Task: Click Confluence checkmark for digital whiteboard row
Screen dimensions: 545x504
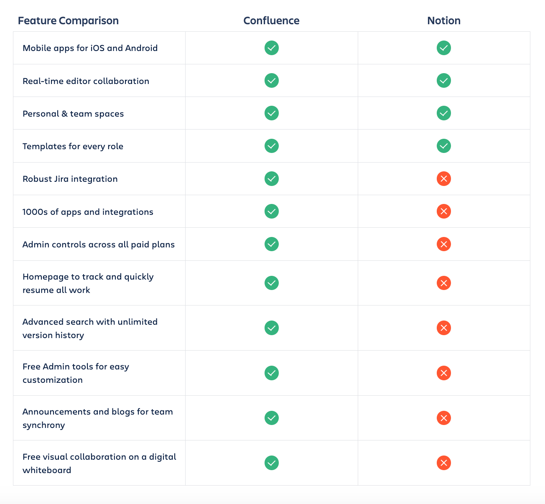Action: tap(272, 463)
